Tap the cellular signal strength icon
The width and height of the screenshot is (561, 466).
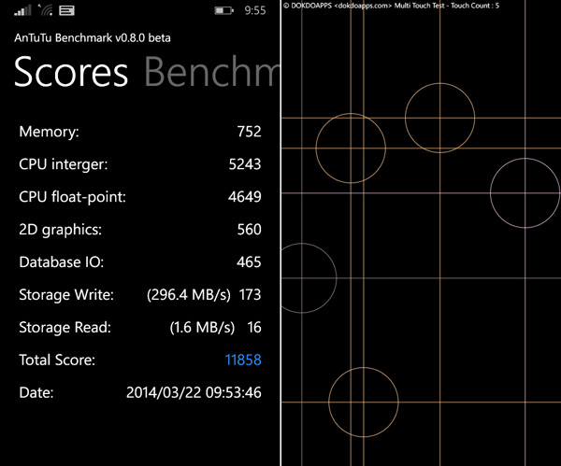pyautogui.click(x=23, y=11)
